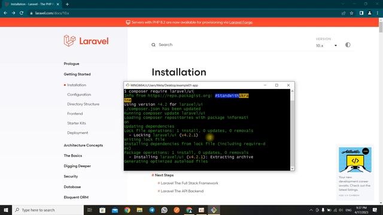Open Microsoft Store from the taskbar
This screenshot has width=383, height=215.
click(x=102, y=210)
